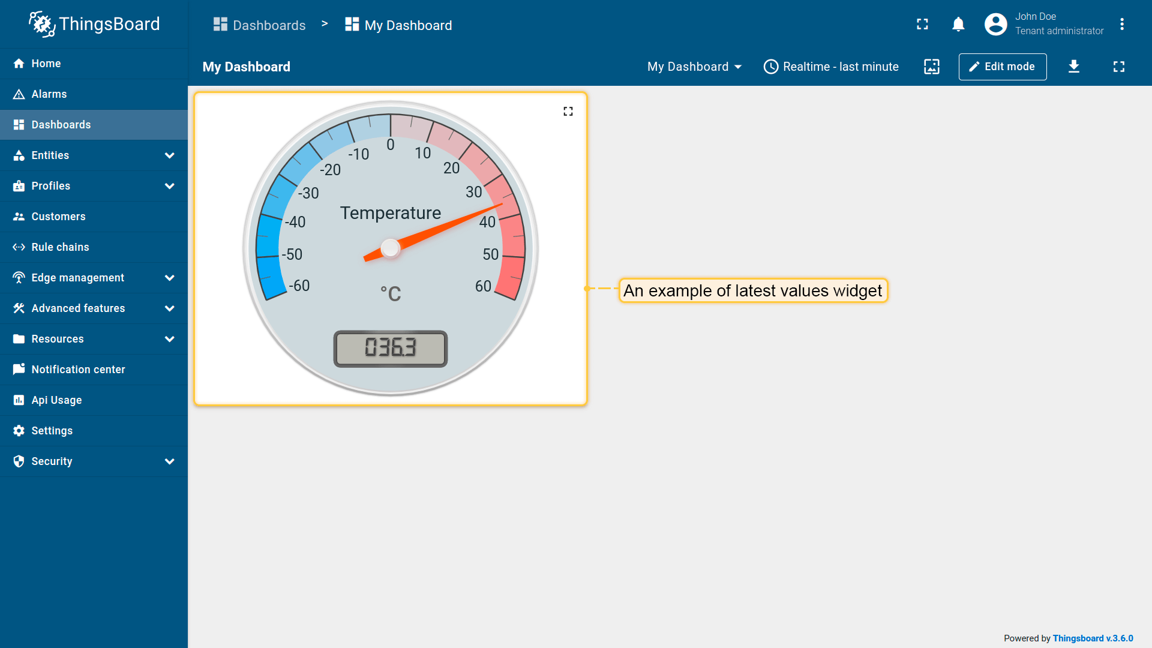Open the Thingsboard v.3.6.0 link
This screenshot has height=648, width=1152.
[x=1093, y=638]
